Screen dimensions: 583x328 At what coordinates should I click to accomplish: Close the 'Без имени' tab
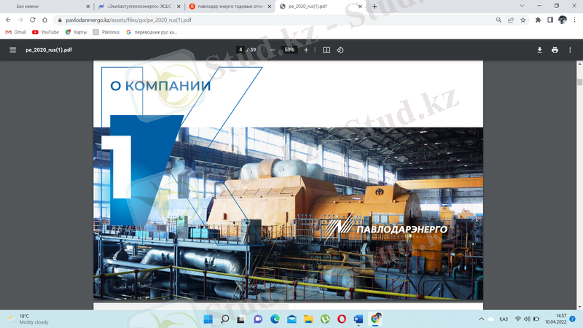point(87,7)
